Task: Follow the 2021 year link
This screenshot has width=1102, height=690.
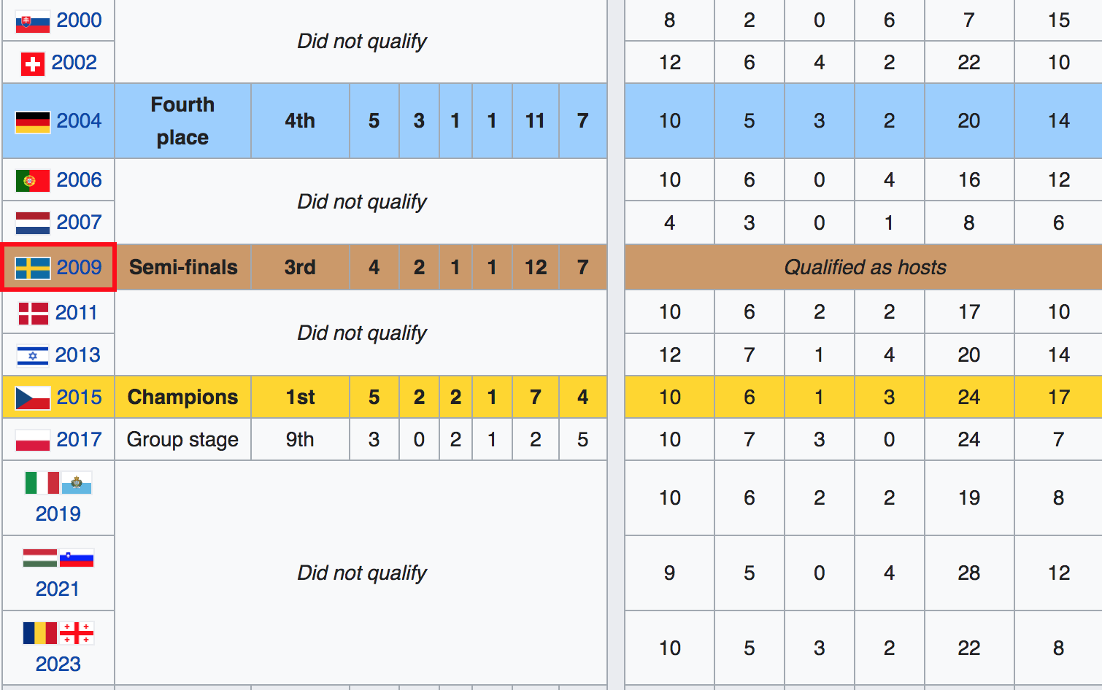Action: point(58,589)
